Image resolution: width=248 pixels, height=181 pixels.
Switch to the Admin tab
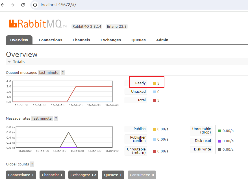162,40
